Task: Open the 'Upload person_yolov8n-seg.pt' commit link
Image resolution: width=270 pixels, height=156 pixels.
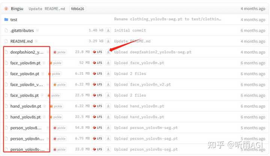Action: point(146,139)
